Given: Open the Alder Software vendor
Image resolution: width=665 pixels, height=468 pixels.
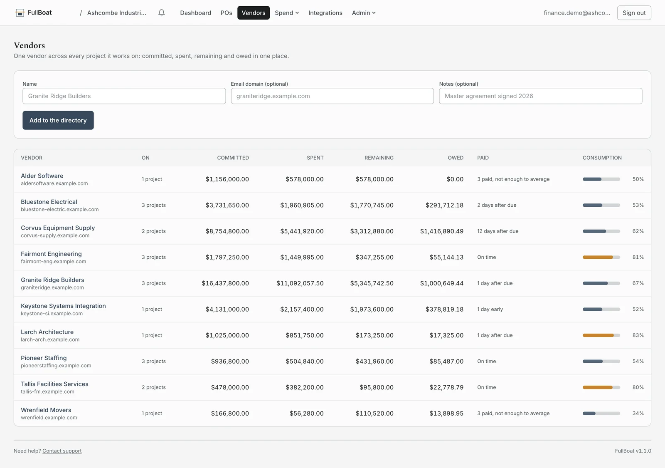Looking at the screenshot, I should [x=42, y=176].
